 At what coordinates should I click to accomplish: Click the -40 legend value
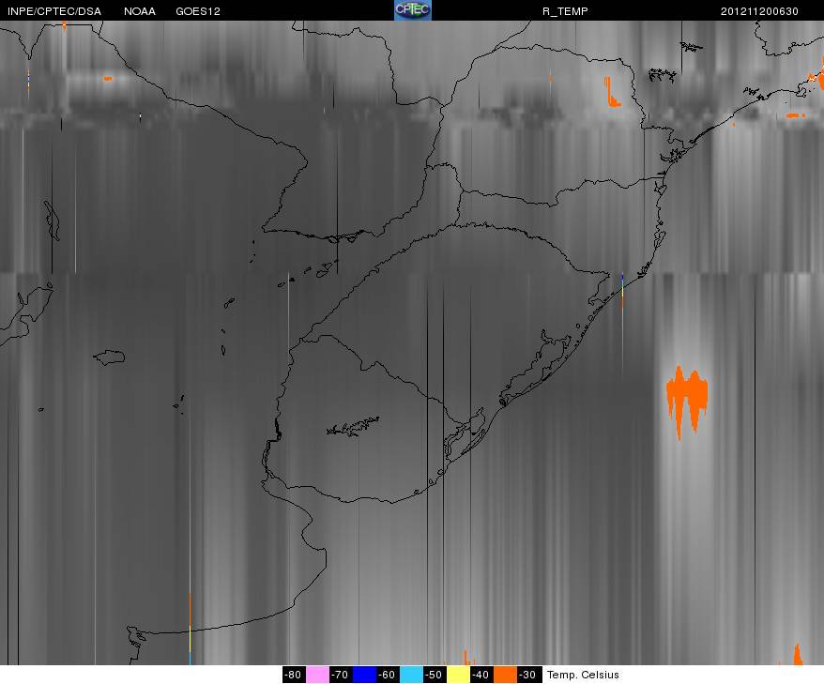[481, 675]
